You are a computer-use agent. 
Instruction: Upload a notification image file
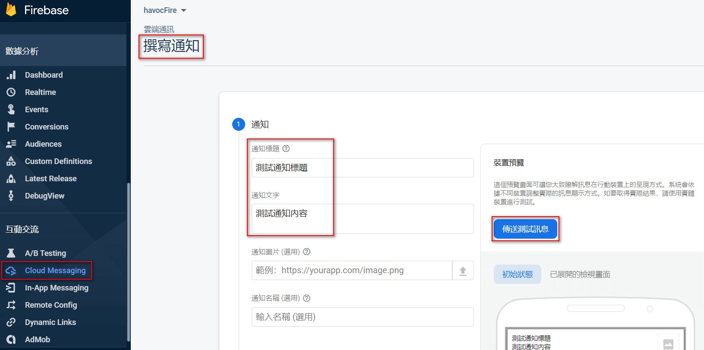pyautogui.click(x=463, y=271)
